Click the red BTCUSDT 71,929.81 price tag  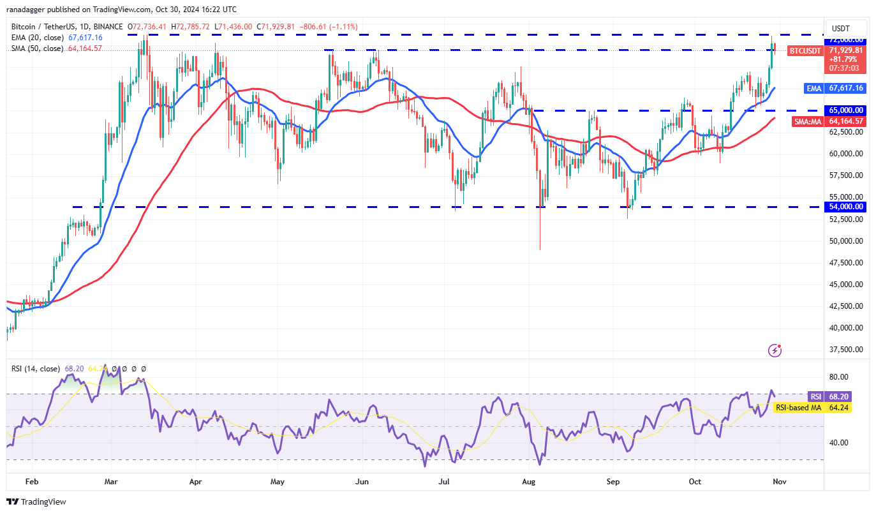pos(806,51)
